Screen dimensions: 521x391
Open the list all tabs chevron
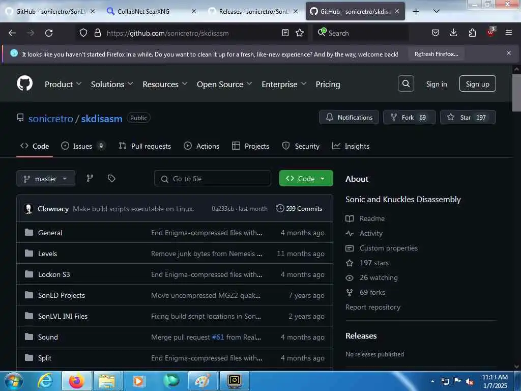(436, 11)
